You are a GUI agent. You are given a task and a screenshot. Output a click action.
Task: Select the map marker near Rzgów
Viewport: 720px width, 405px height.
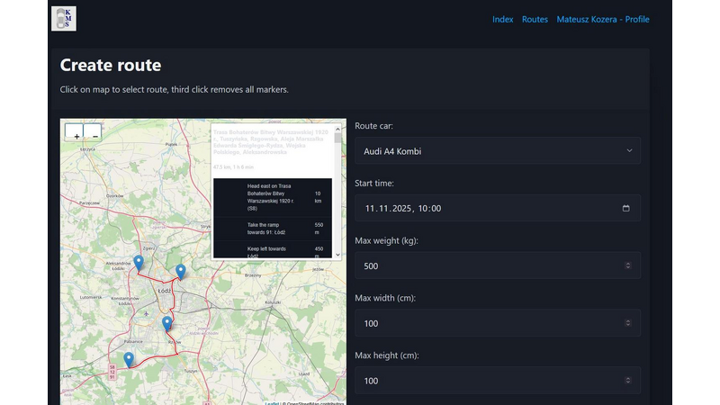[167, 323]
